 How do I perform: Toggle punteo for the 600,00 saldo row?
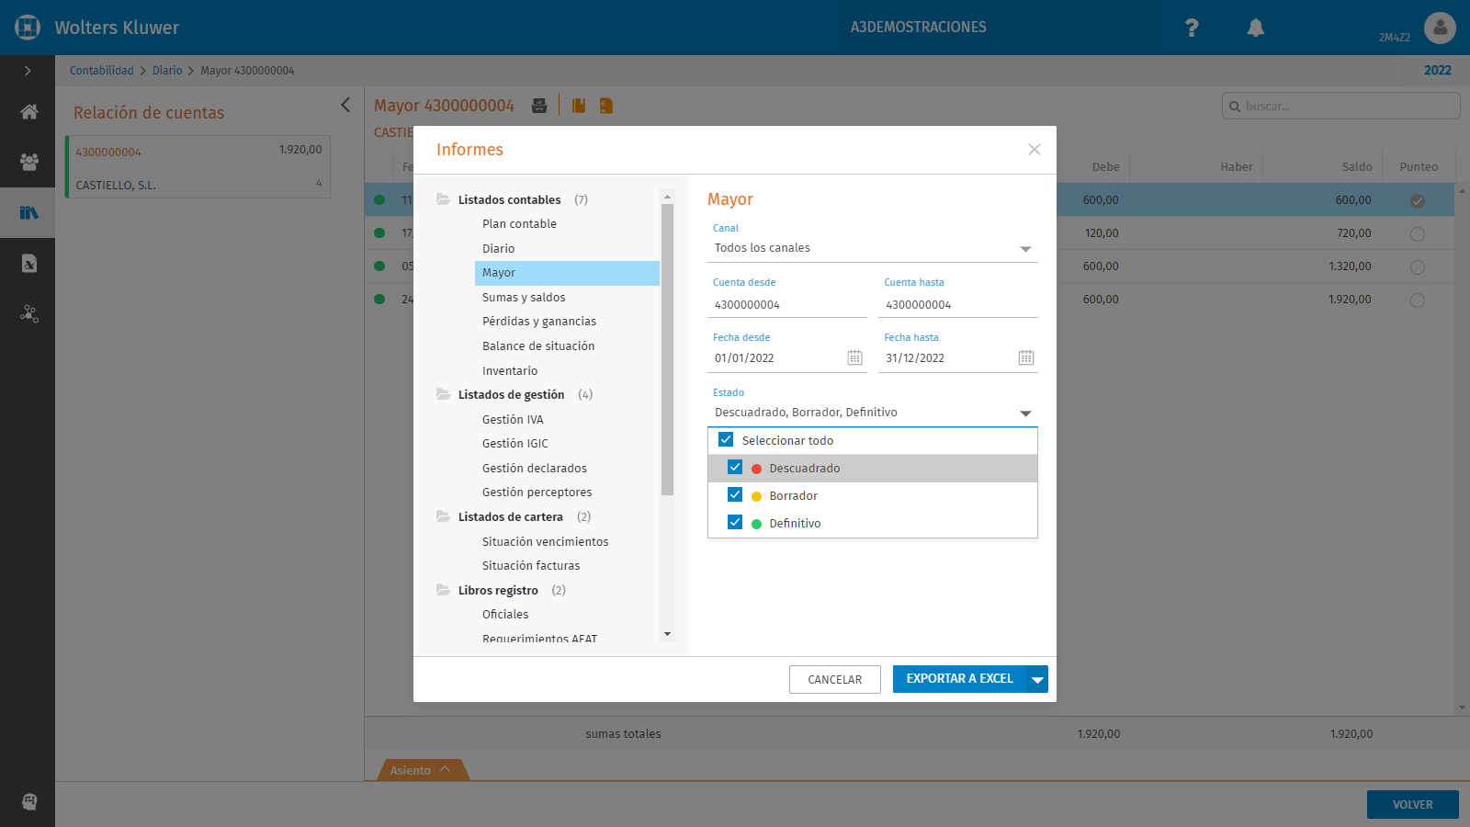(x=1418, y=200)
